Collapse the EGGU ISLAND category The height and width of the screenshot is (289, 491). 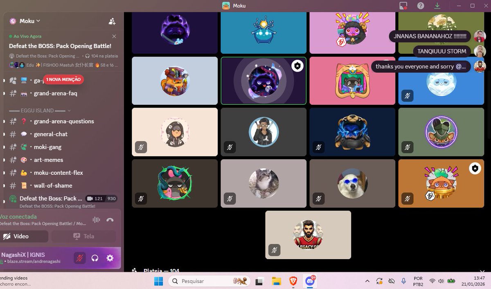(40, 111)
